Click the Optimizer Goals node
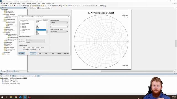The width and height of the screenshot is (177, 99). coord(10,41)
